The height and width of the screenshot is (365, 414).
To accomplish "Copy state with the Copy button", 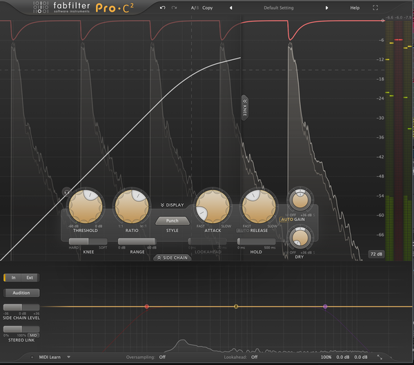I will tap(208, 8).
